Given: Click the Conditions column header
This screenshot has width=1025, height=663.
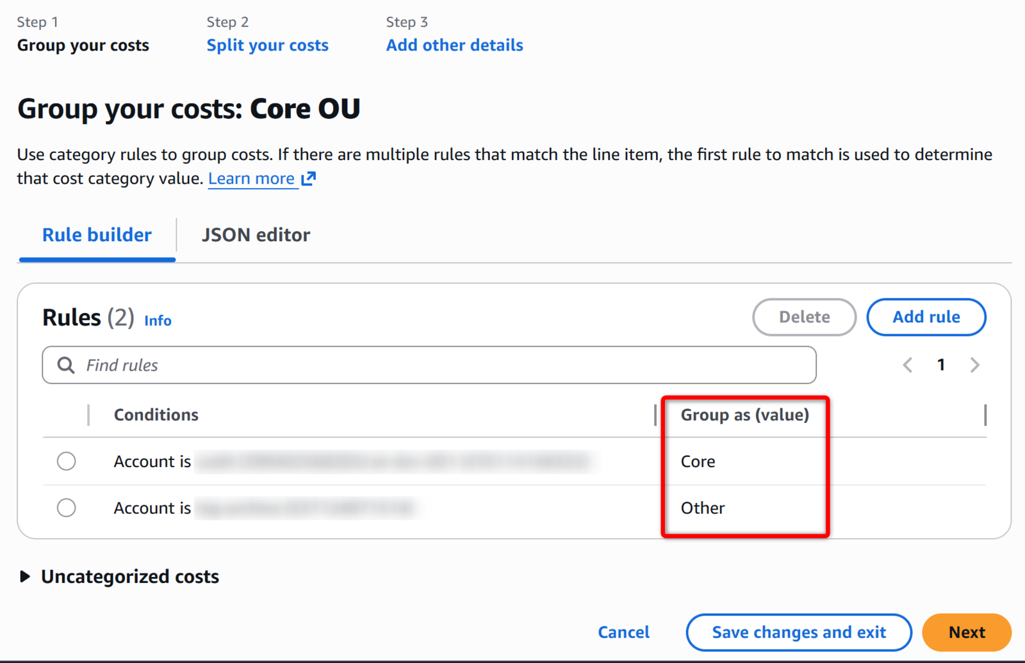Looking at the screenshot, I should tap(156, 415).
